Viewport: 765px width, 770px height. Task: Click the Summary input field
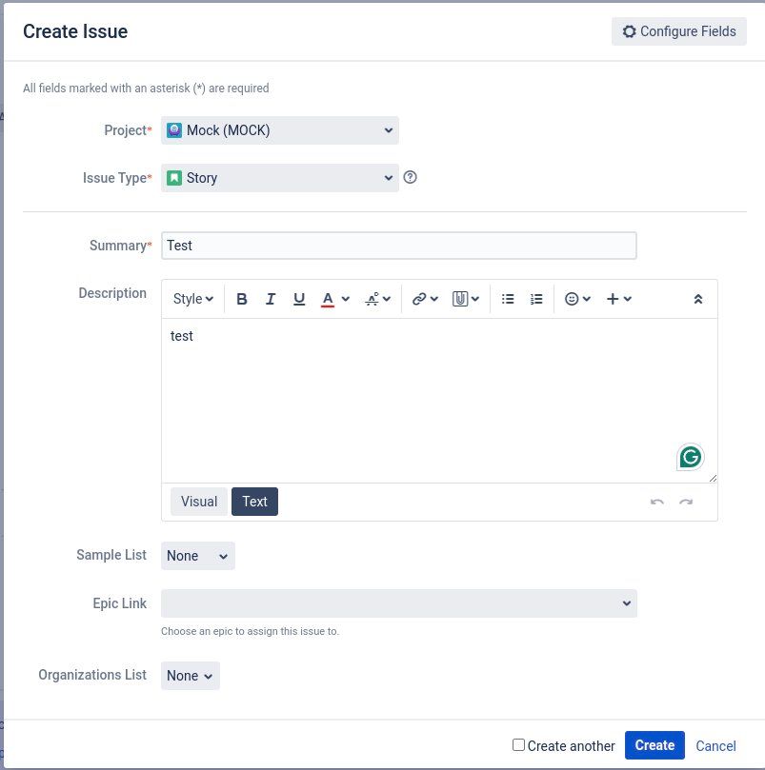point(399,246)
